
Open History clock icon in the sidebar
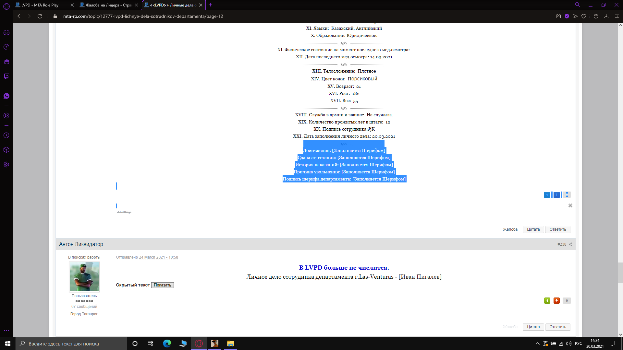(x=6, y=135)
